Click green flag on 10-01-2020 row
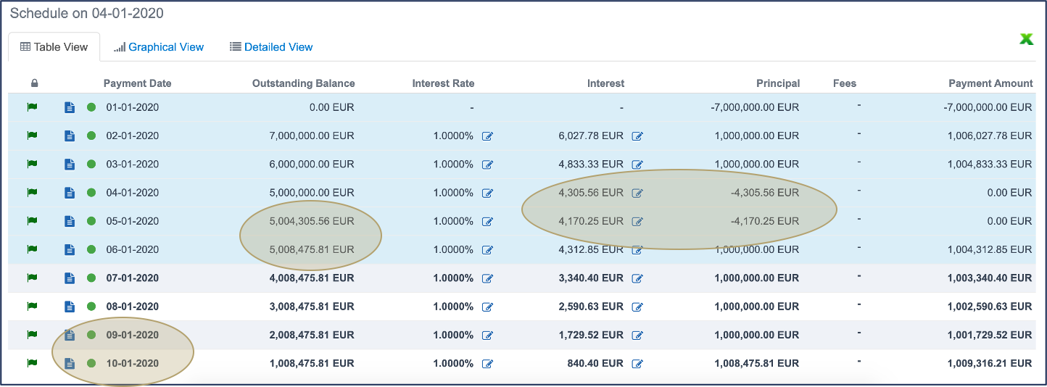 32,363
